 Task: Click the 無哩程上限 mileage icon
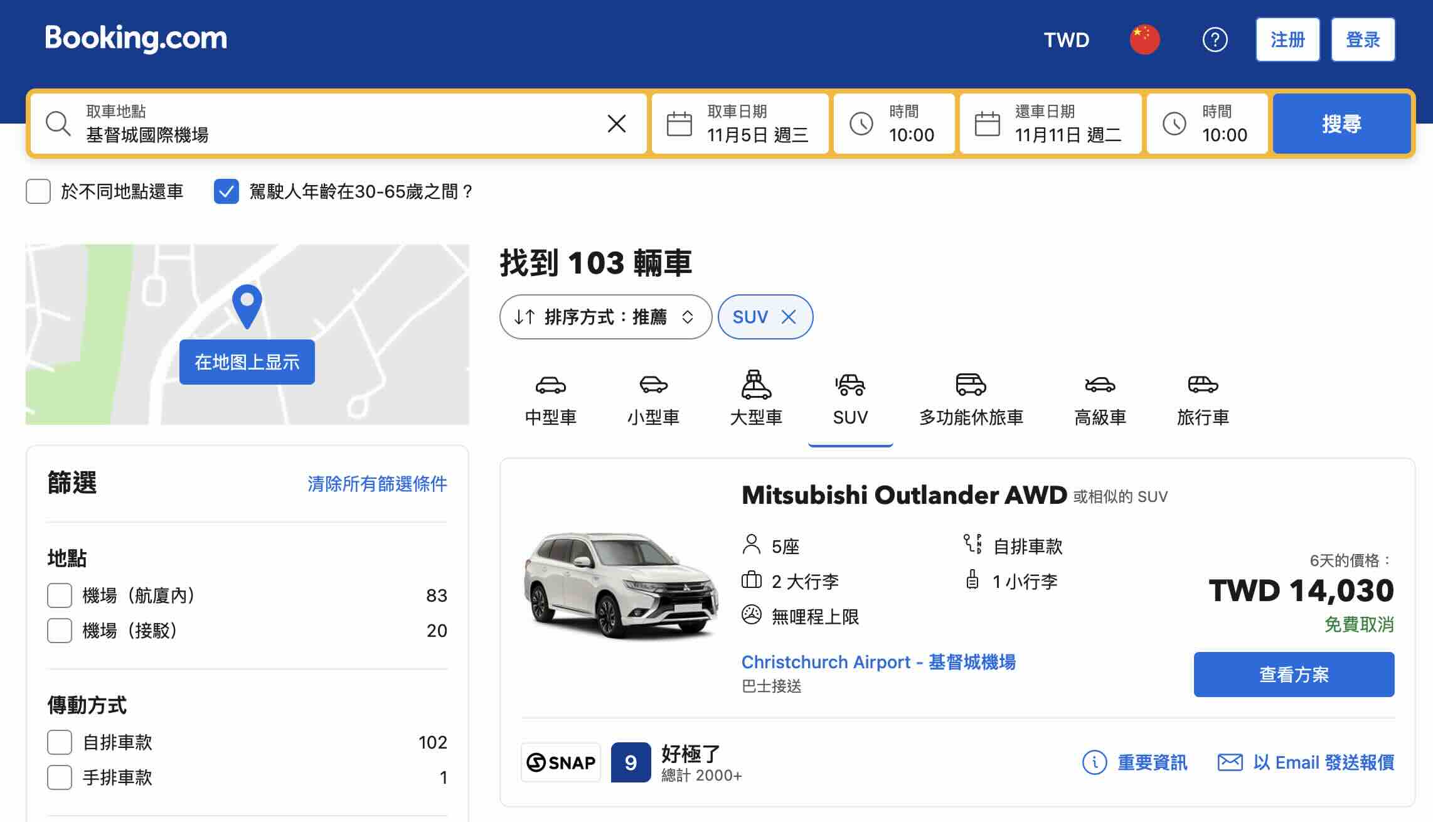click(x=751, y=615)
